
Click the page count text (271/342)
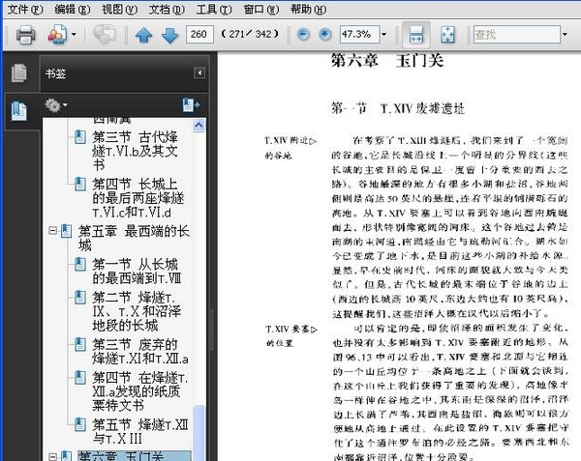(250, 35)
